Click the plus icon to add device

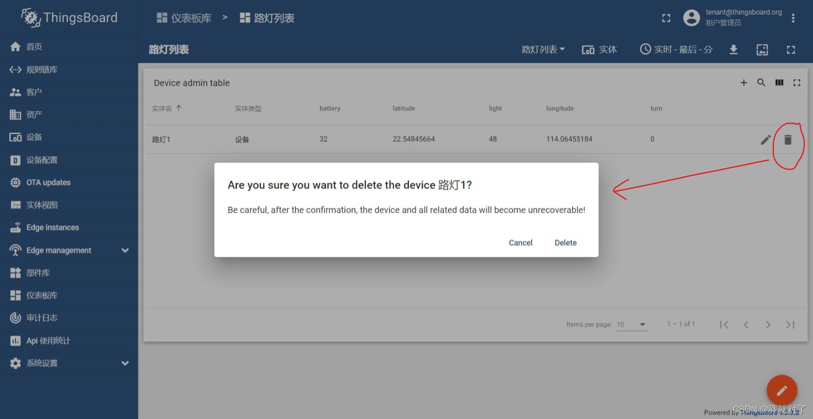coord(744,83)
